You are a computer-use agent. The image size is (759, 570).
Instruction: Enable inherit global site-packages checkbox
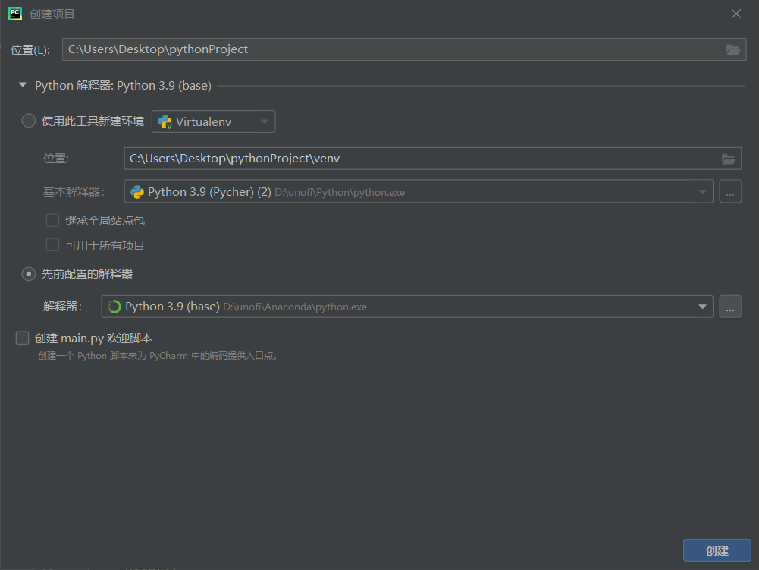tap(52, 221)
